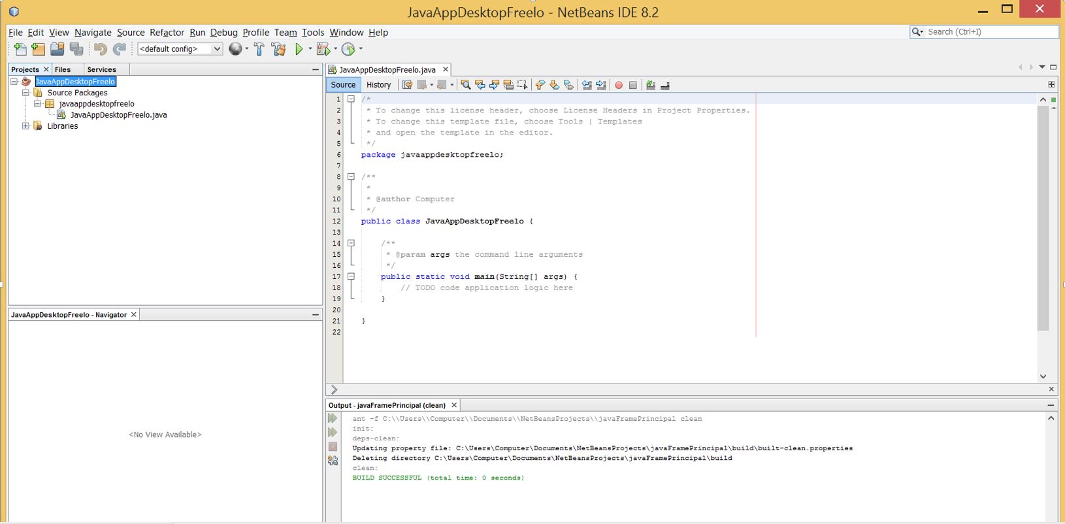Toggle Rectangular Selection mode
Image resolution: width=1065 pixels, height=524 pixels.
pos(523,85)
